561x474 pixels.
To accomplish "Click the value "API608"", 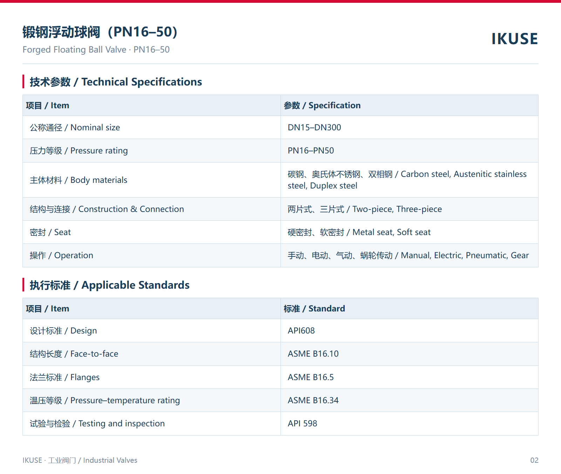I will tap(301, 331).
